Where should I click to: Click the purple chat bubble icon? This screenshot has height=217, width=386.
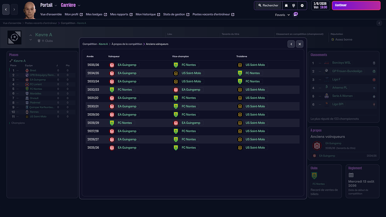[x=296, y=14]
